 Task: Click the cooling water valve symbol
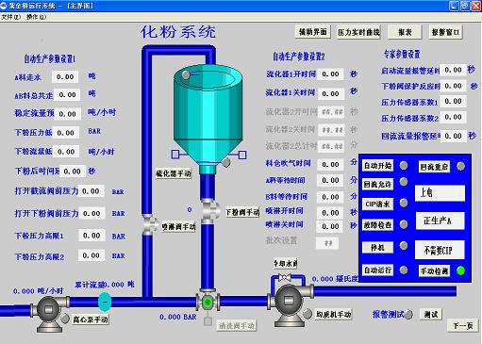click(285, 277)
